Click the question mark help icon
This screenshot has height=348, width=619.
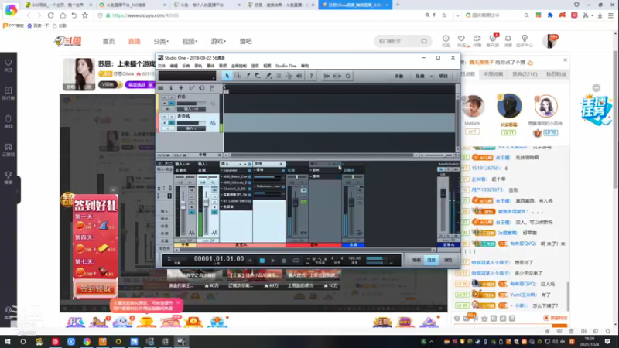[x=311, y=76]
